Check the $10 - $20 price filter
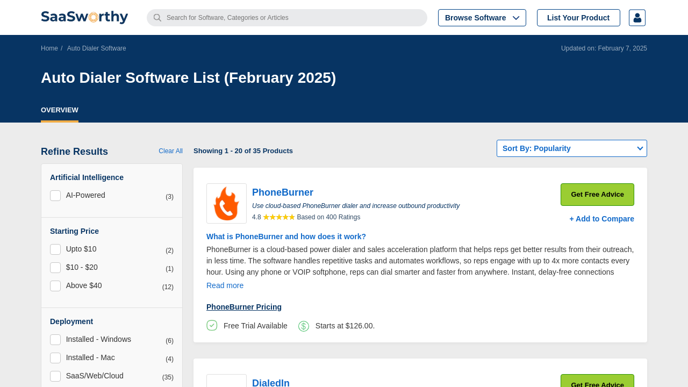Image resolution: width=688 pixels, height=387 pixels. pyautogui.click(x=55, y=268)
